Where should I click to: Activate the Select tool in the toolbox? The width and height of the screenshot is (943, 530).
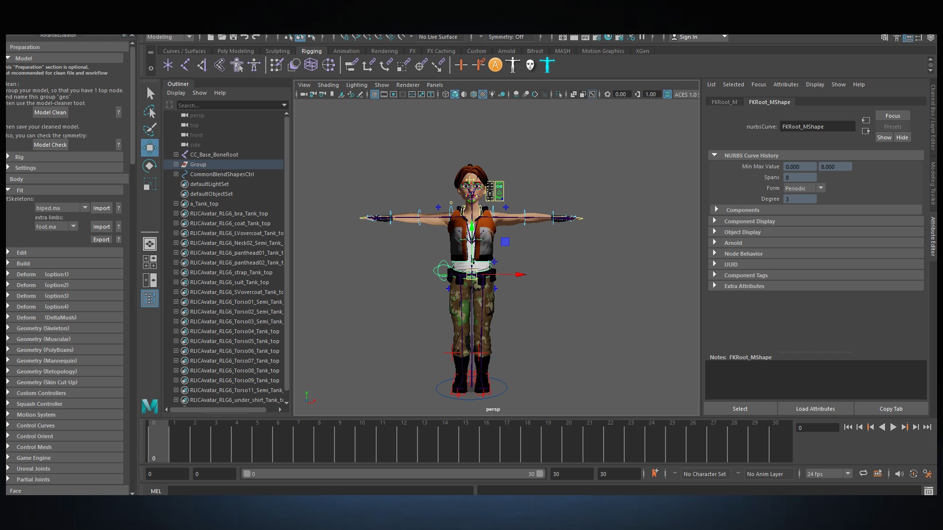pos(150,93)
